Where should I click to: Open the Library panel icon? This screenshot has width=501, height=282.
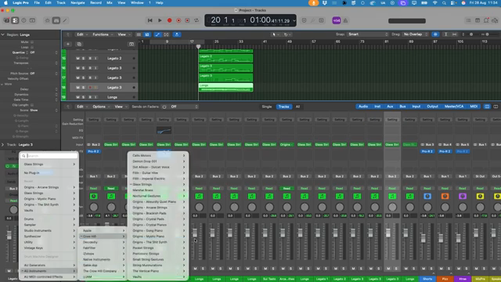[6, 20]
